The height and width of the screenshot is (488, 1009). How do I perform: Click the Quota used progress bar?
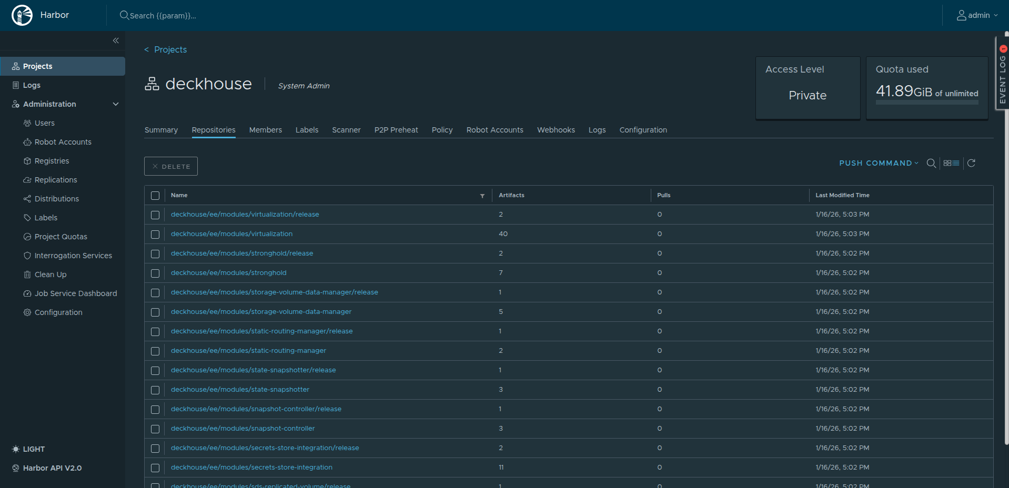[927, 103]
